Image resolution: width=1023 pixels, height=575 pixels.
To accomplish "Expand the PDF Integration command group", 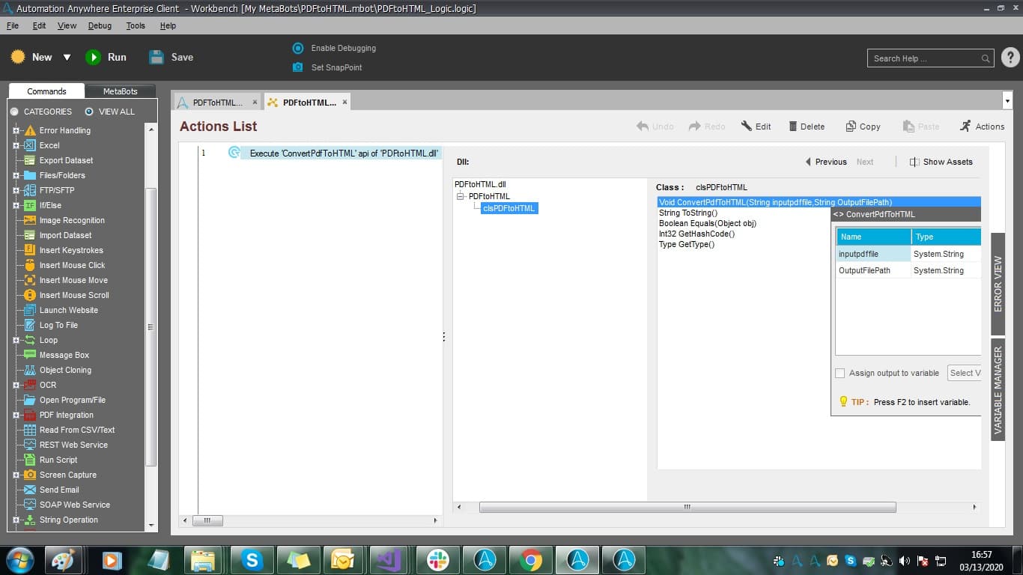I will tap(16, 415).
